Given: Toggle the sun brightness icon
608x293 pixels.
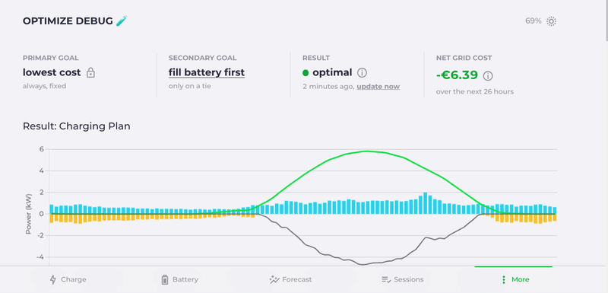Looking at the screenshot, I should tap(551, 21).
